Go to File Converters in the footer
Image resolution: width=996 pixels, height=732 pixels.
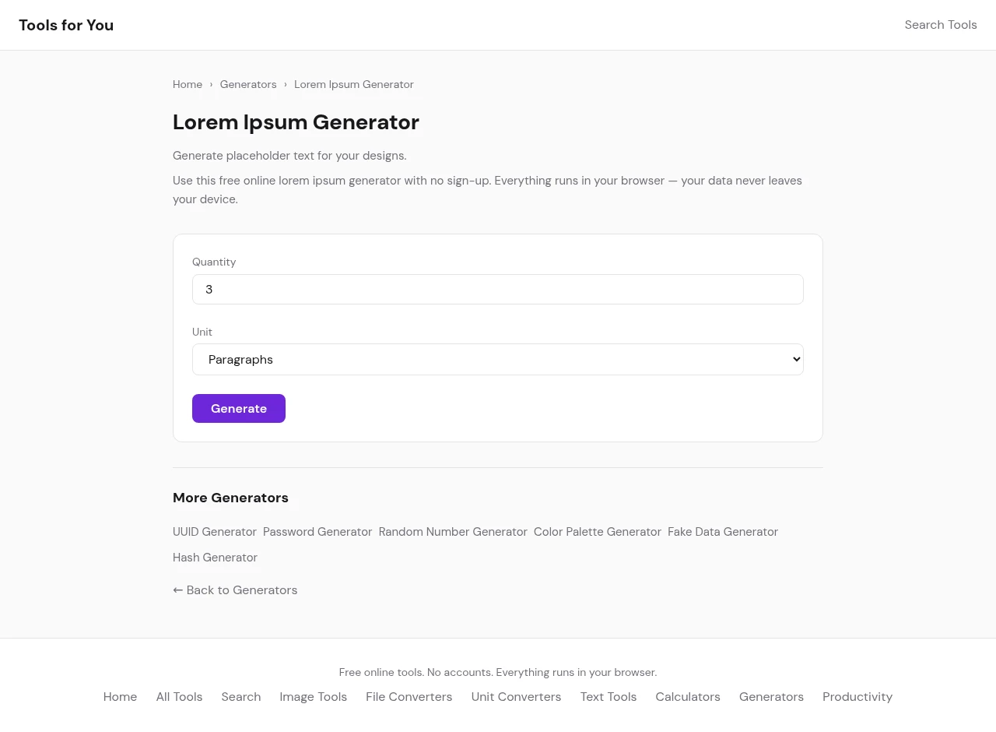409,697
